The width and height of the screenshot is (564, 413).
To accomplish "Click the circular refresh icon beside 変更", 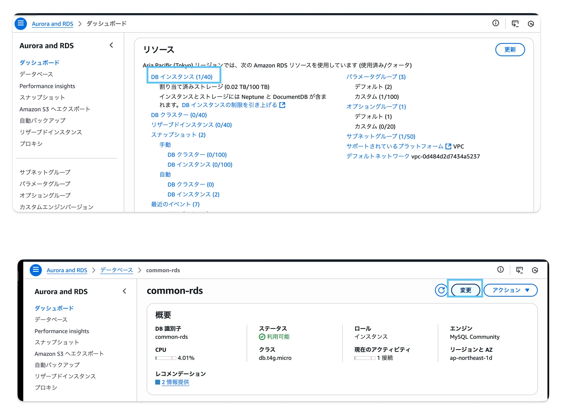I will [441, 290].
